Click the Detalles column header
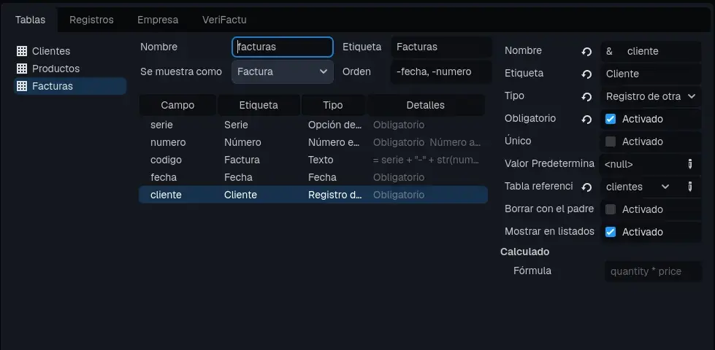Image resolution: width=715 pixels, height=350 pixels. point(426,105)
